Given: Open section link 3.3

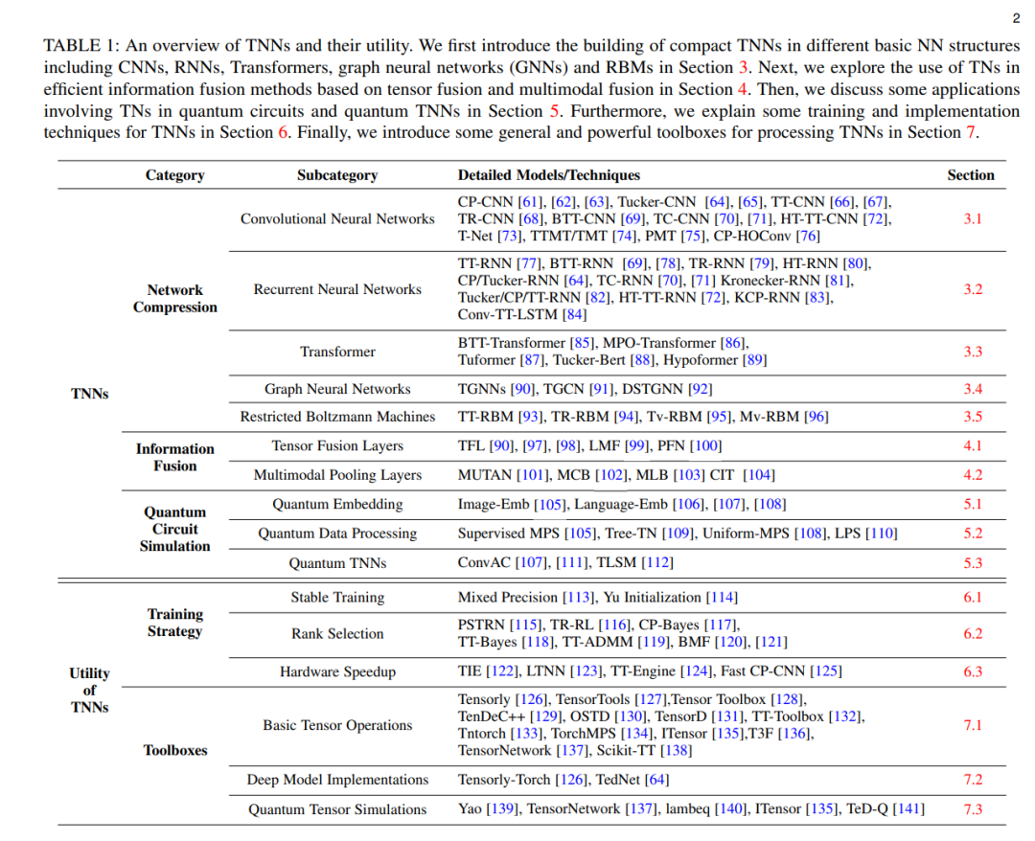Looking at the screenshot, I should tap(973, 352).
